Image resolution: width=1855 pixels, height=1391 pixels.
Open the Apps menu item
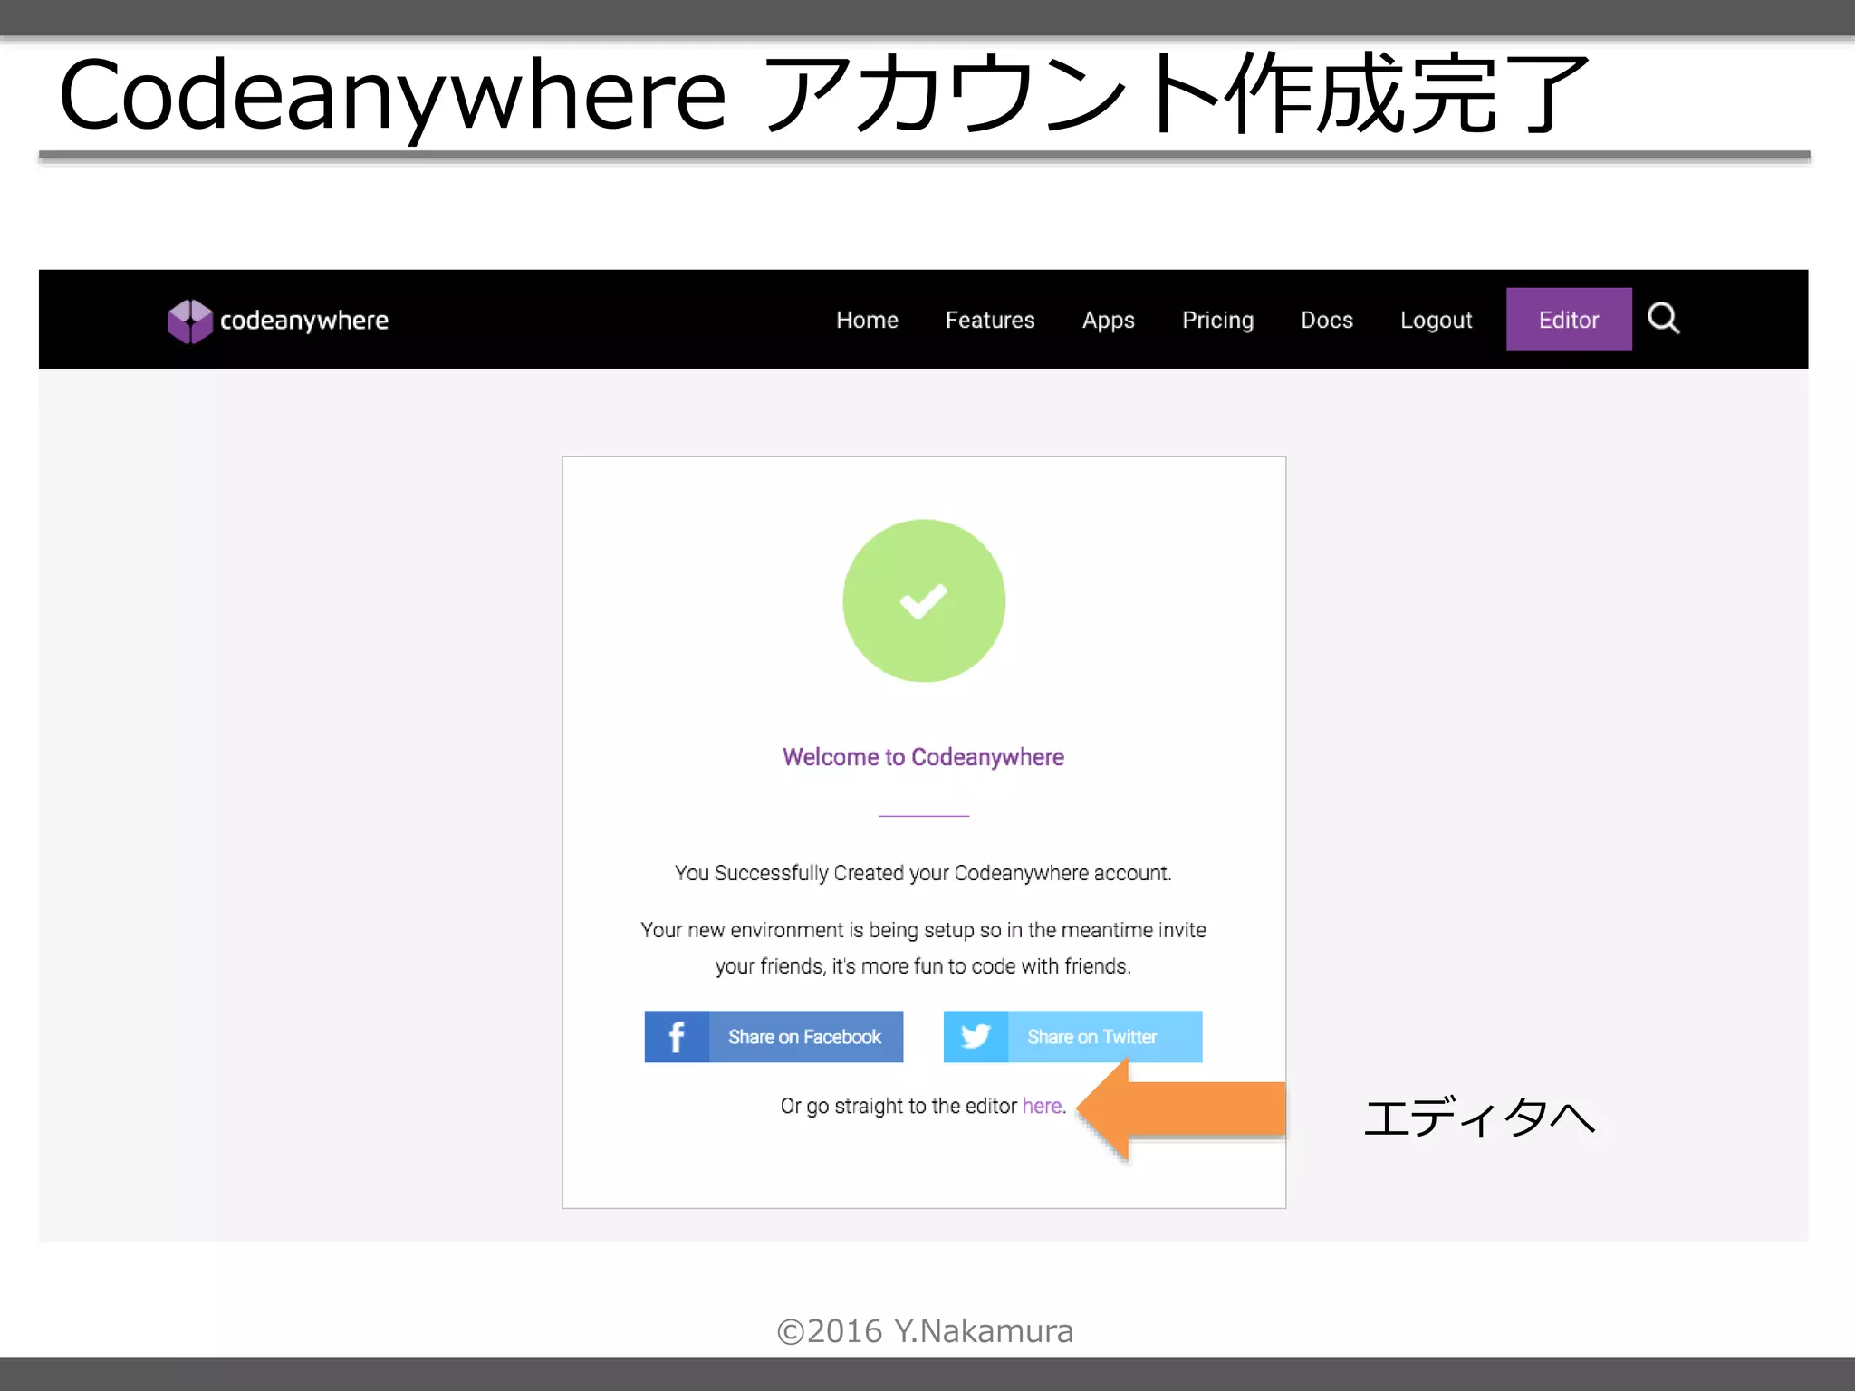pyautogui.click(x=1108, y=321)
